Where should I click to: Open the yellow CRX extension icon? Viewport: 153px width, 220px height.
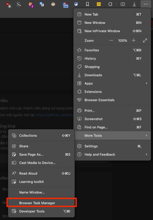[x=99, y=4]
